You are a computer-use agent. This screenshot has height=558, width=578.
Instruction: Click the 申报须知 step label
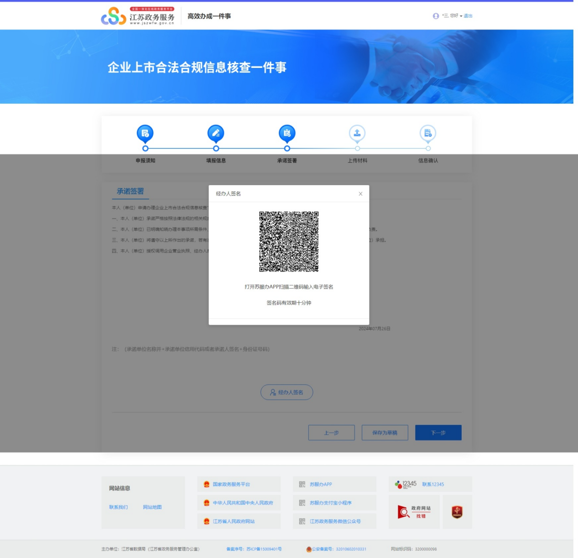pyautogui.click(x=146, y=160)
